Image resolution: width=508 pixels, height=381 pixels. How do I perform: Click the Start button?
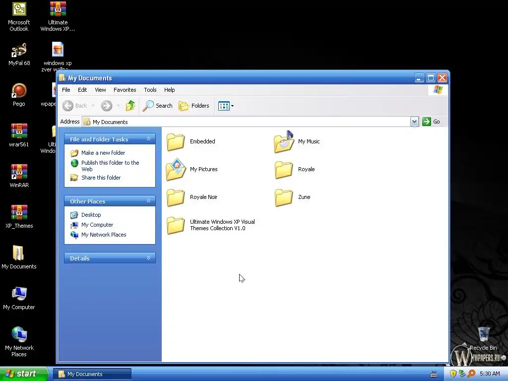(x=24, y=374)
